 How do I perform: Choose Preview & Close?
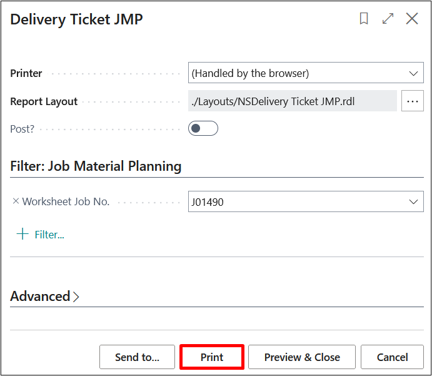(x=302, y=357)
